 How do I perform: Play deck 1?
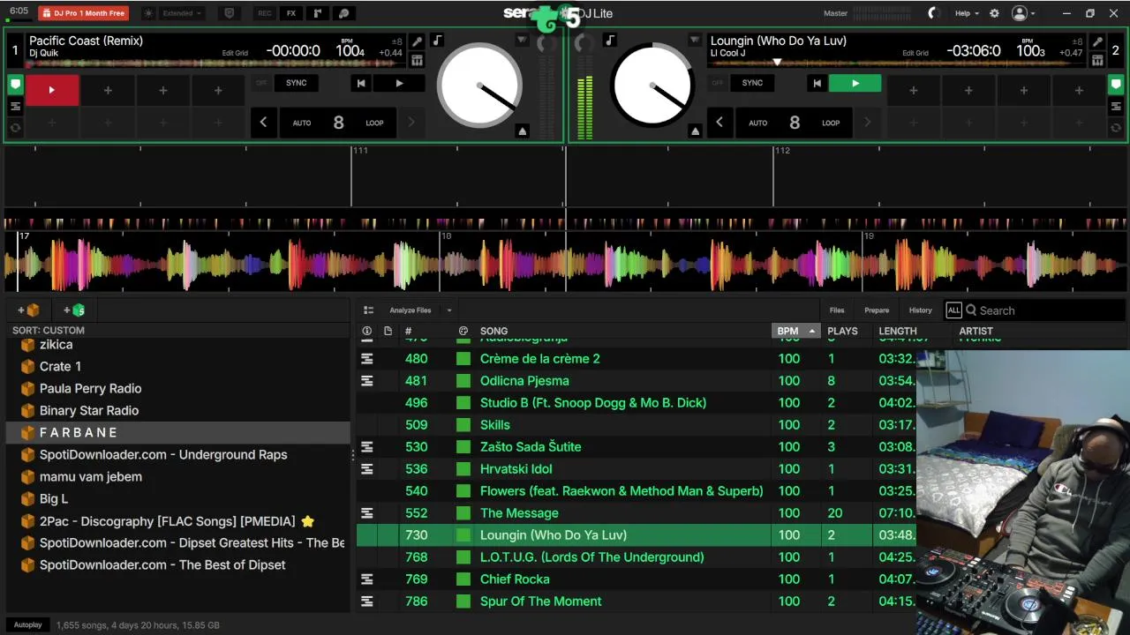[399, 83]
